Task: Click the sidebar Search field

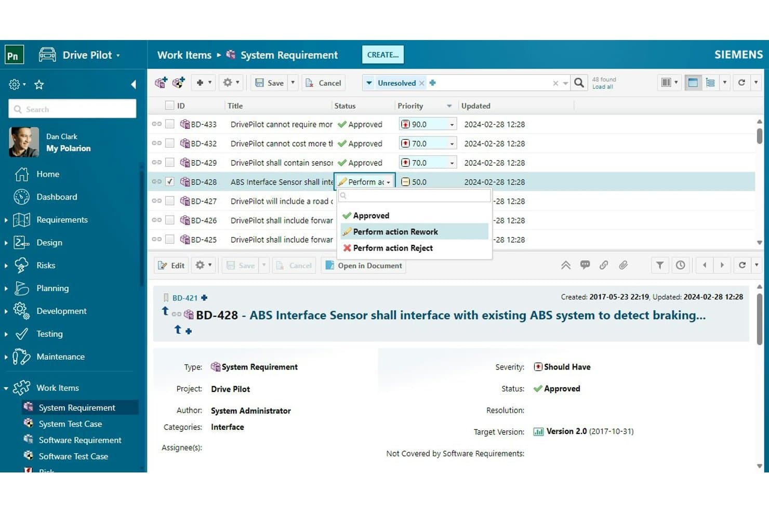Action: point(72,109)
